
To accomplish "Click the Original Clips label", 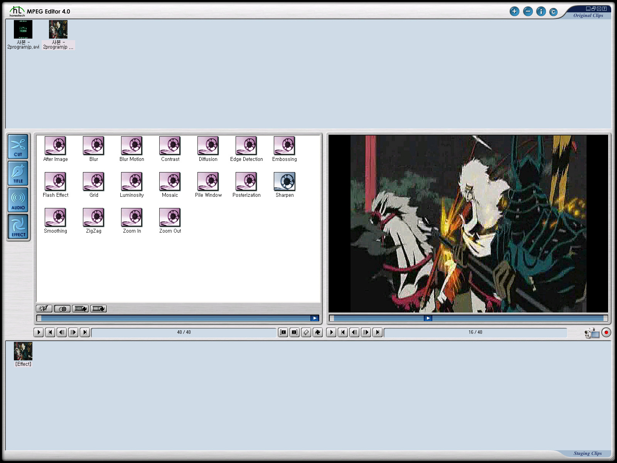I will click(x=588, y=15).
